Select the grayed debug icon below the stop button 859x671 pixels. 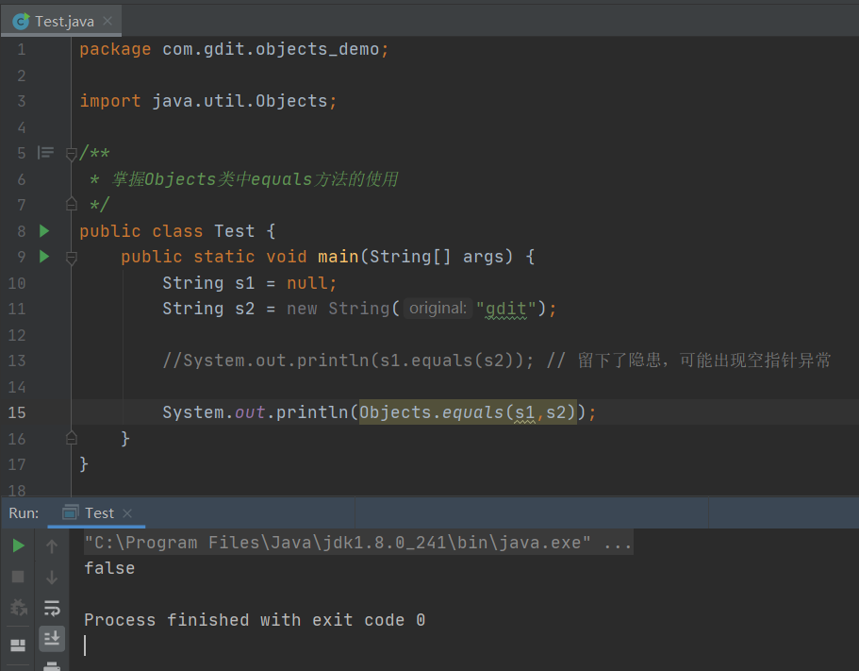click(x=17, y=608)
